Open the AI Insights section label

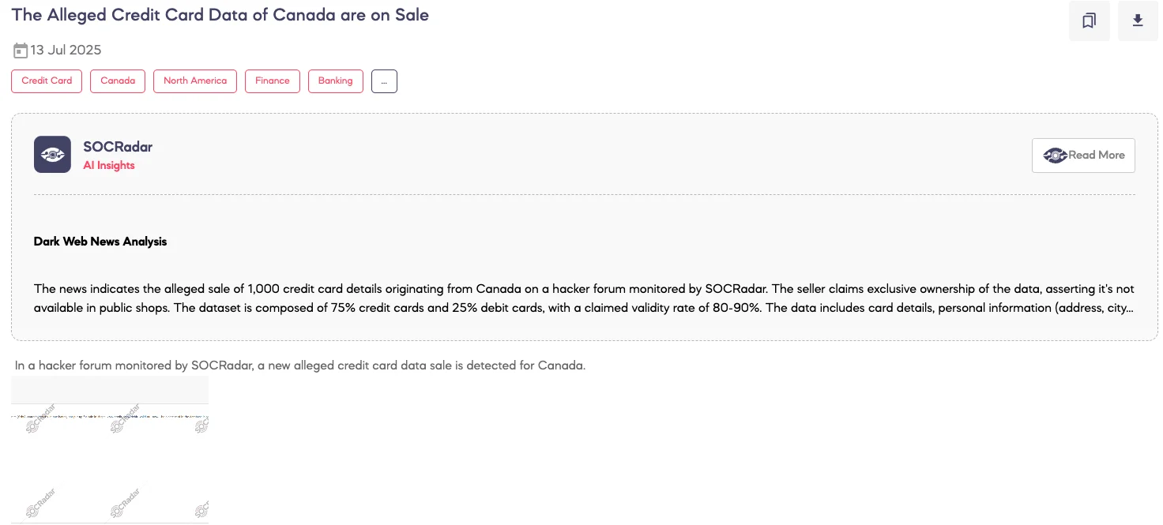pos(109,165)
